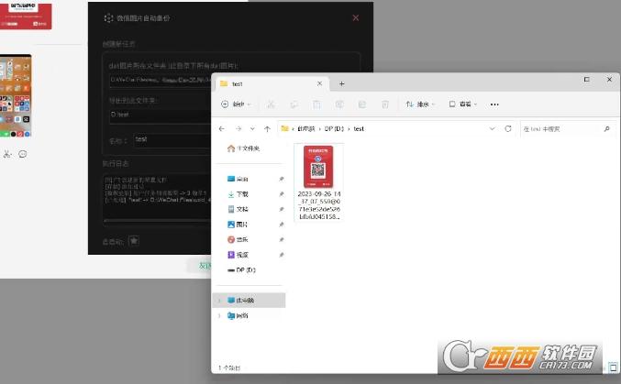Open the View dropdown in Explorer toolbar

click(x=463, y=104)
